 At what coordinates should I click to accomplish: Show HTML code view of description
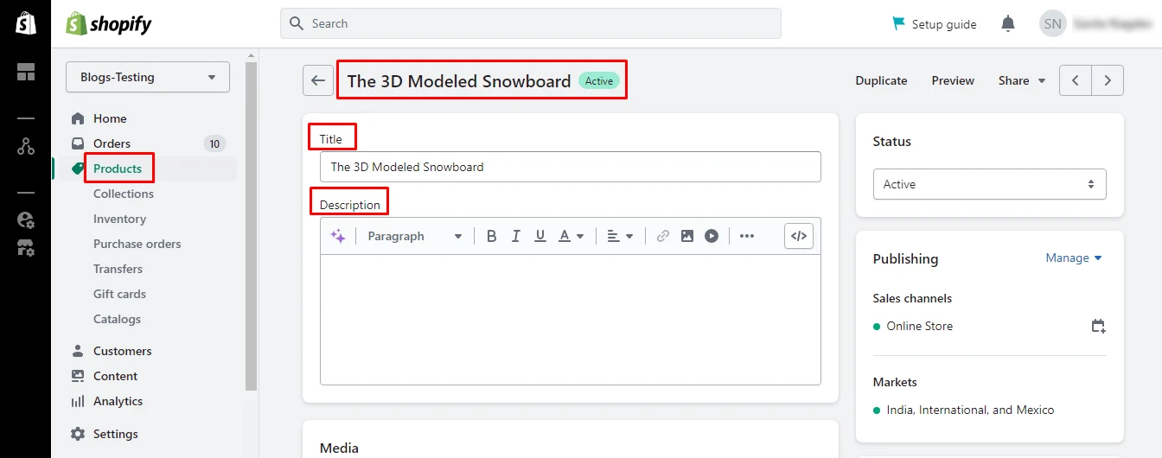coord(799,236)
